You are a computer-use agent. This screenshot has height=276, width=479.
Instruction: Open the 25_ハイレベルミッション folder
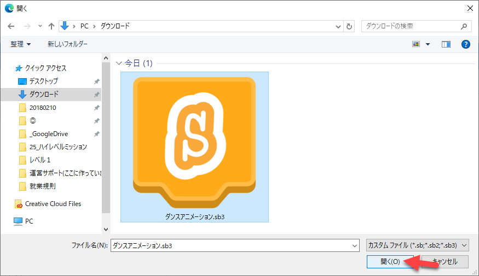58,147
